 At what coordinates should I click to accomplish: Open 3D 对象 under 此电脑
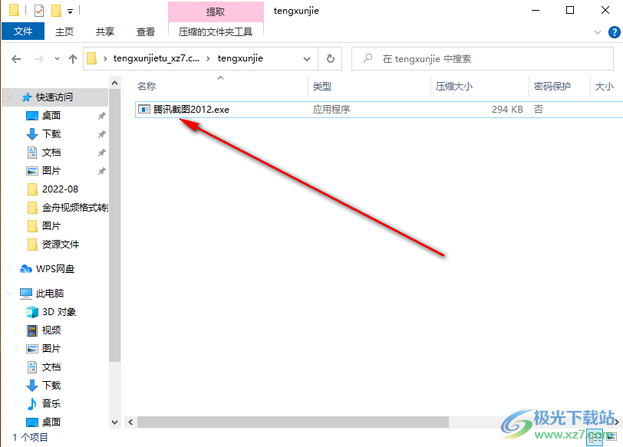coord(59,312)
